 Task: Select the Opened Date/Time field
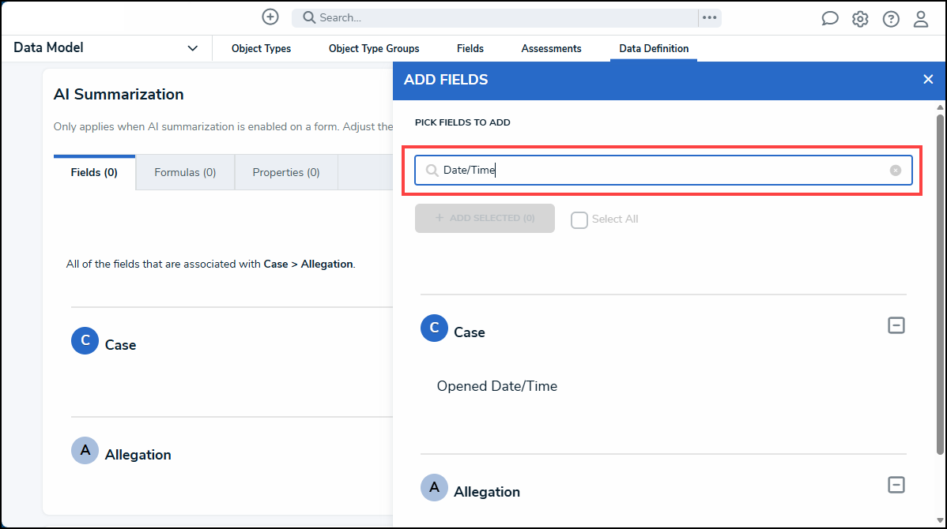(497, 386)
